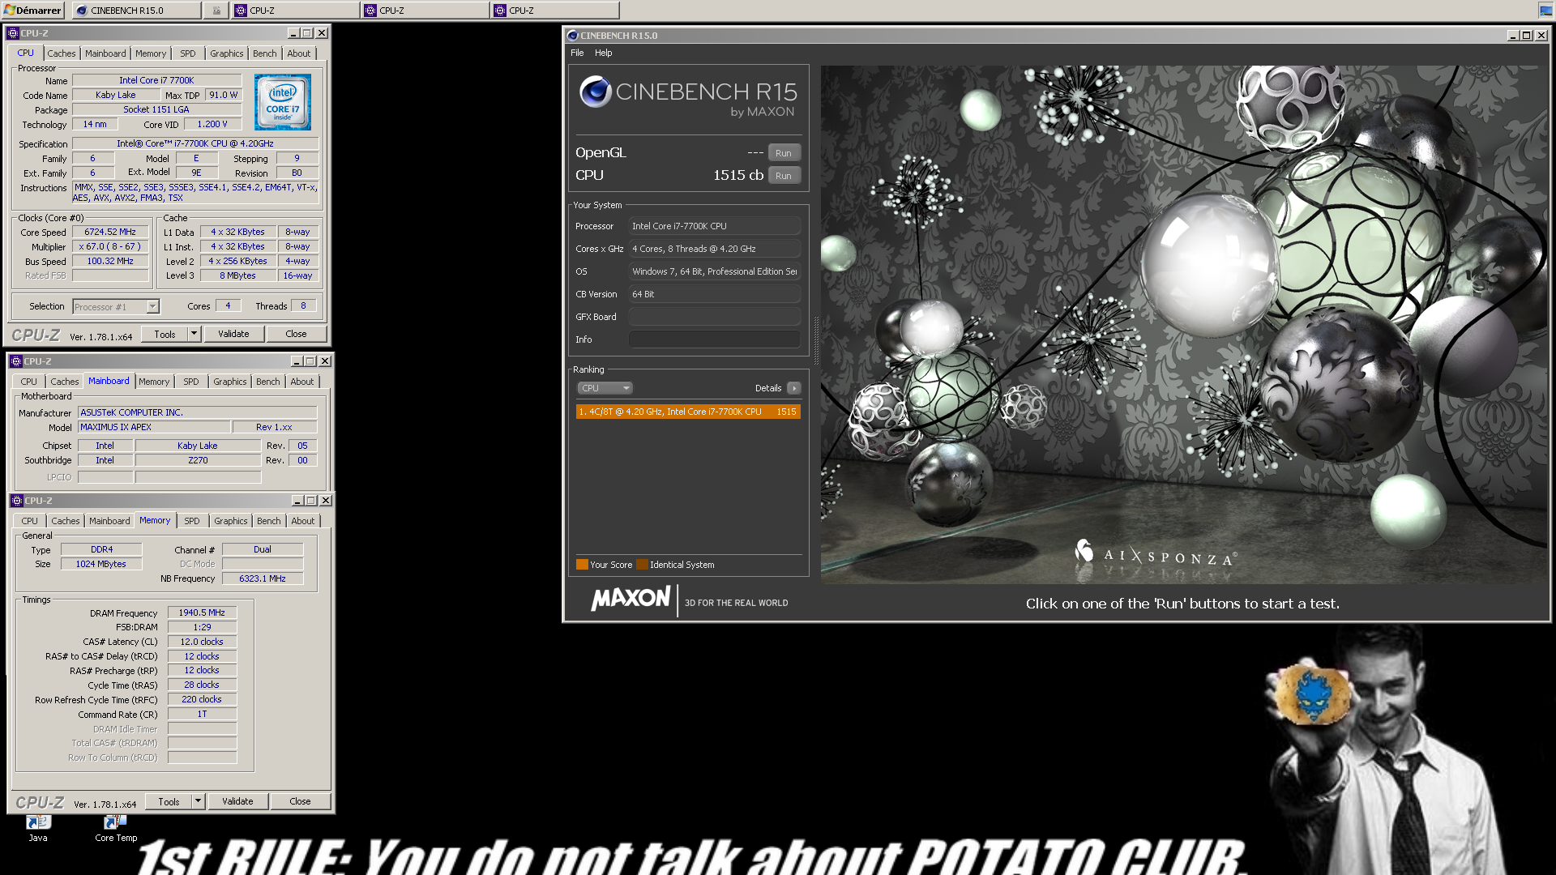
Task: Click the Memory CPU-Z window title icon
Action: [17, 501]
